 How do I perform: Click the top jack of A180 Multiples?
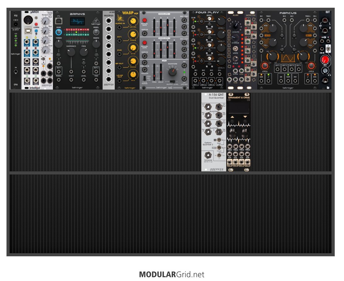tap(109, 21)
